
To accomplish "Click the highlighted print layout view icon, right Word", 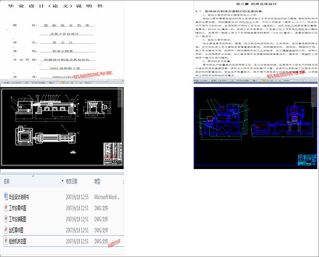I will tap(263, 81).
